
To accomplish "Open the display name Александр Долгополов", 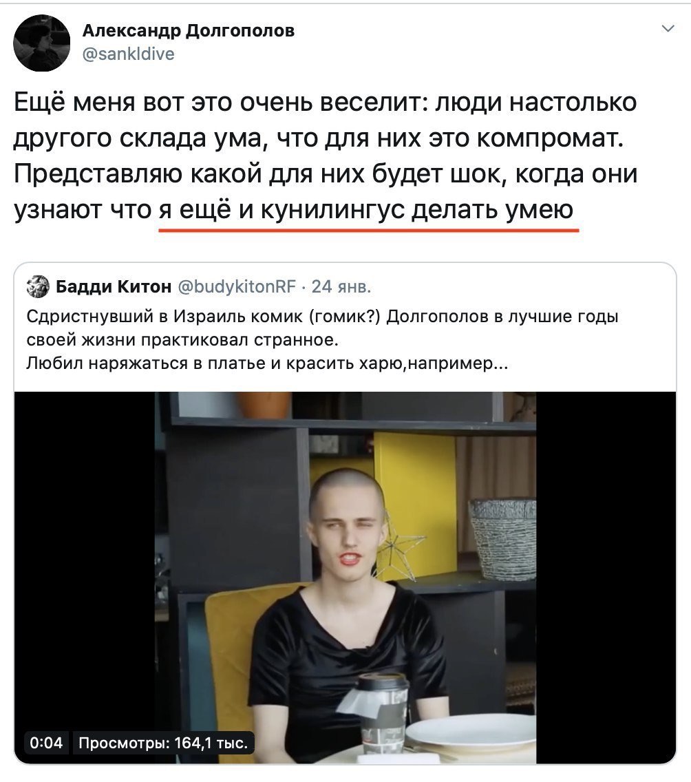I will [x=189, y=30].
